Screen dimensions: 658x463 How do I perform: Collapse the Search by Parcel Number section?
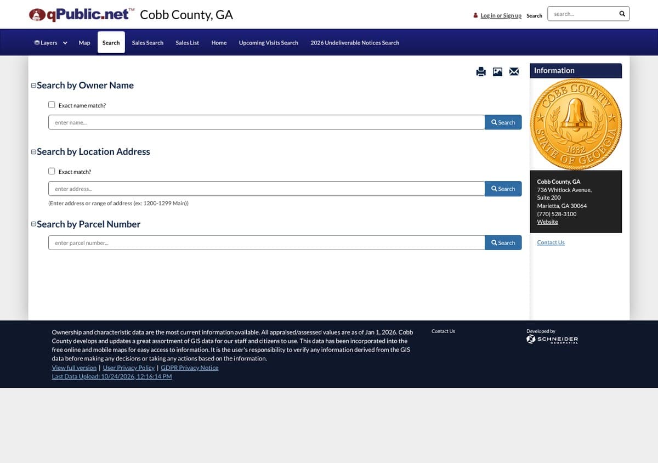pos(33,224)
